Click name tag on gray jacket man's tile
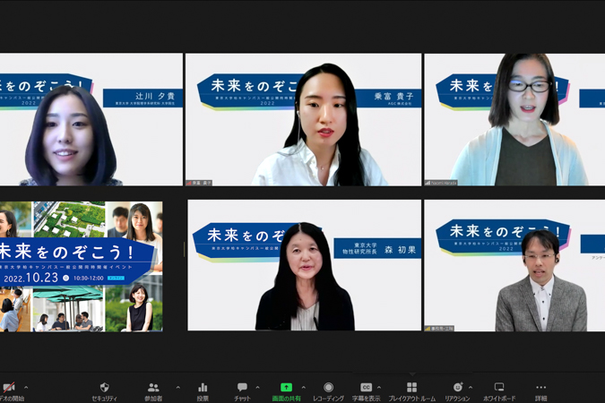 439,329
